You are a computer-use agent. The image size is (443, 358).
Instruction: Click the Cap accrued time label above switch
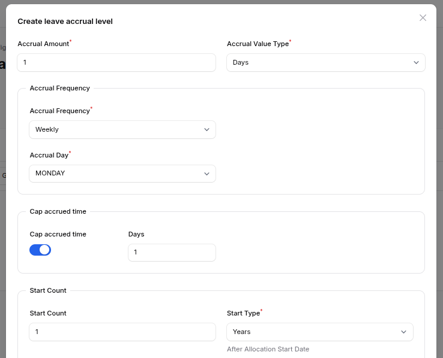(58, 234)
